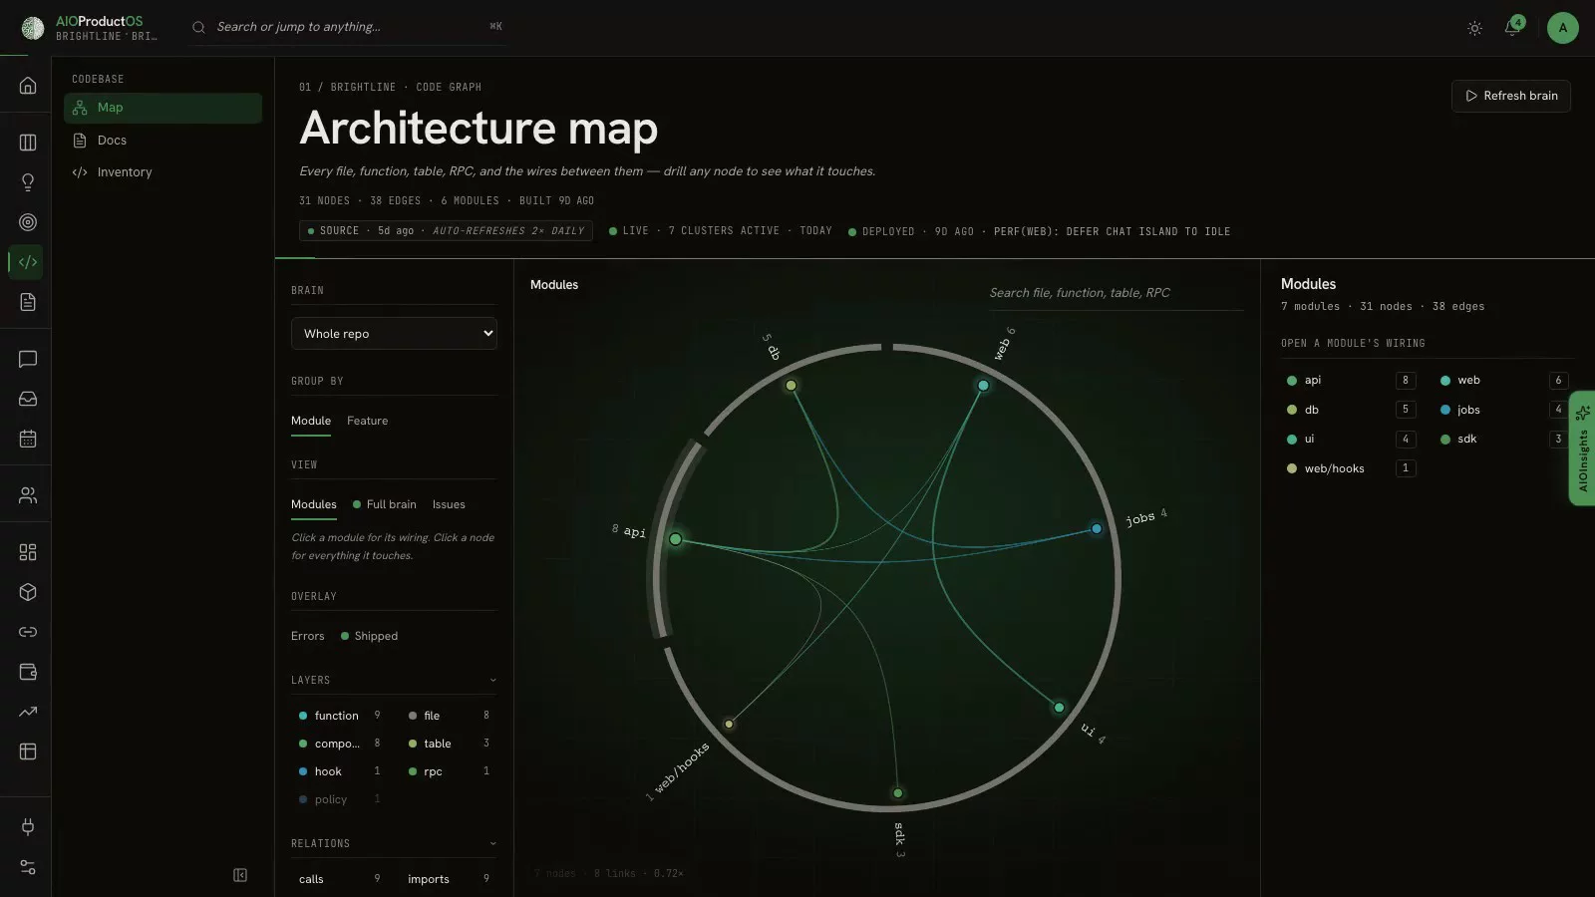Open the inbox tray icon
Image resolution: width=1595 pixels, height=897 pixels.
(28, 399)
